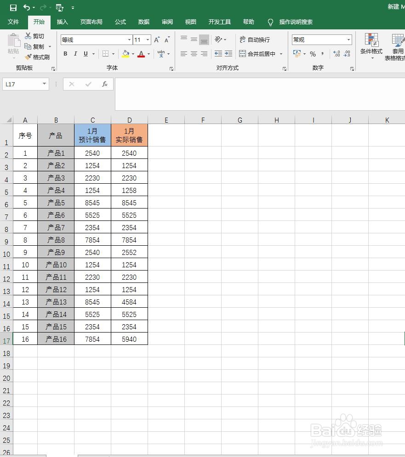Increase font size with large A icon
This screenshot has height=457, width=405.
(157, 39)
